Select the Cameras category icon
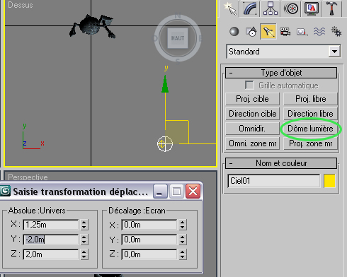The image size is (347, 277). coord(285,32)
